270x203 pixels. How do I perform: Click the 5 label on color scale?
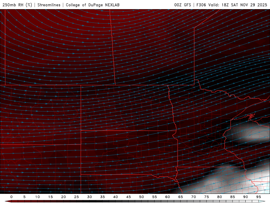click(x=24, y=197)
